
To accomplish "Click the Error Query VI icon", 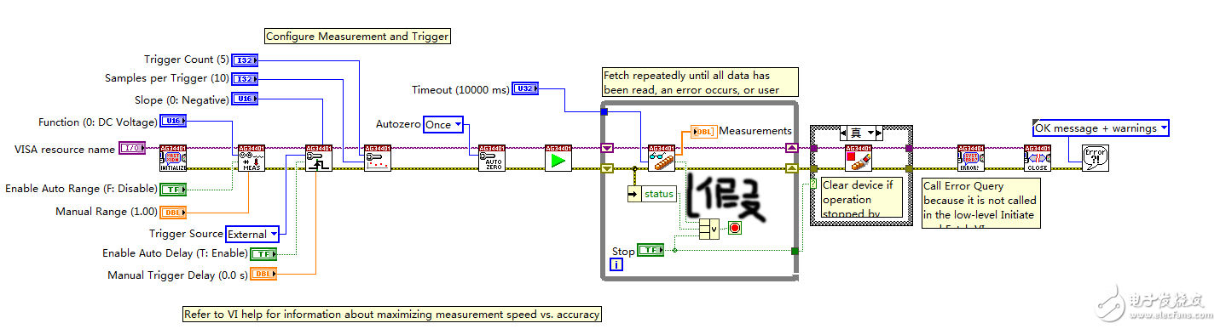I will click(971, 158).
